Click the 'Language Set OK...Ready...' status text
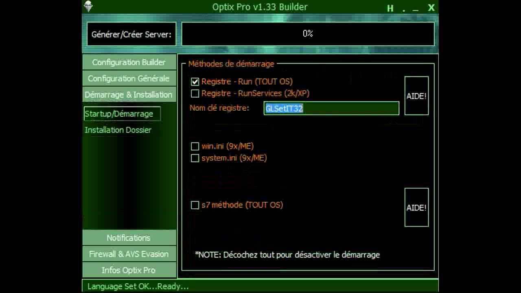The image size is (521, 293). click(138, 286)
